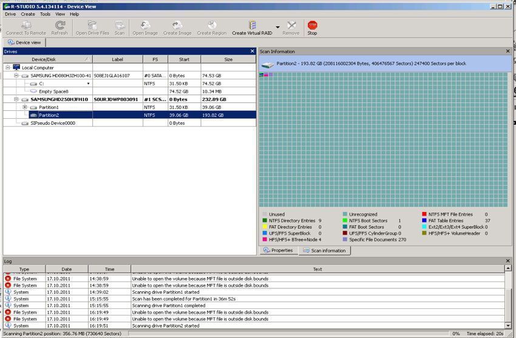Click the Open Image toolbar icon

tap(145, 25)
